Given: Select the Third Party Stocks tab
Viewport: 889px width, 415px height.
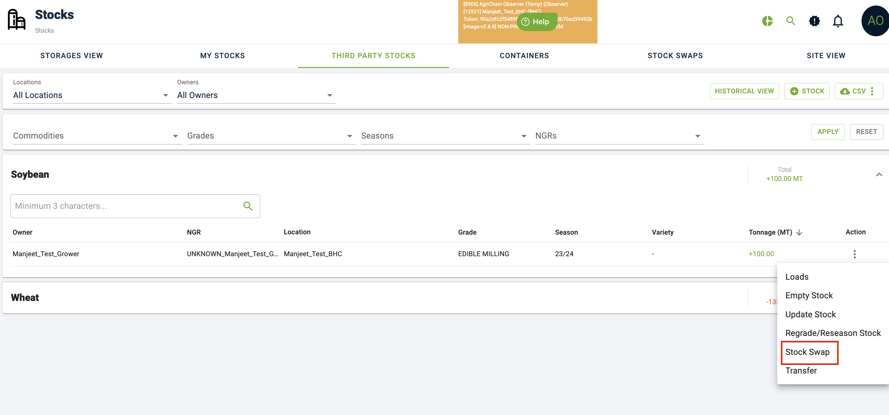Looking at the screenshot, I should 373,56.
